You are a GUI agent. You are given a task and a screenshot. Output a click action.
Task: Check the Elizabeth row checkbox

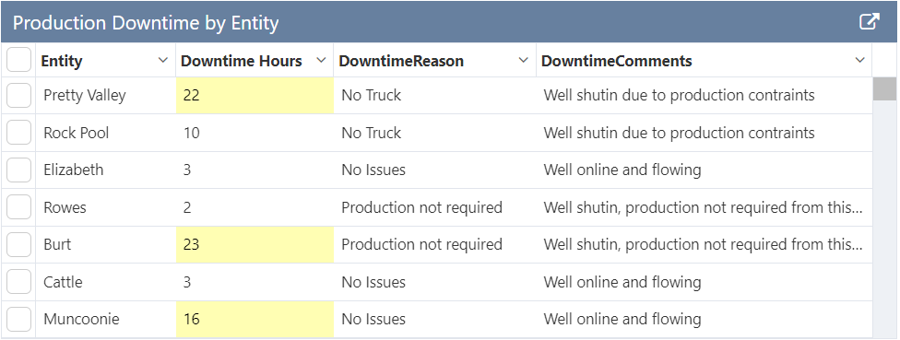19,170
